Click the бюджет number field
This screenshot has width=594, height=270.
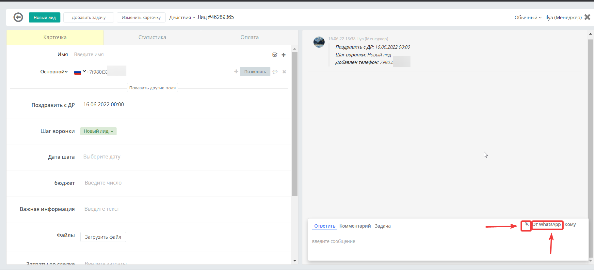[x=103, y=183]
